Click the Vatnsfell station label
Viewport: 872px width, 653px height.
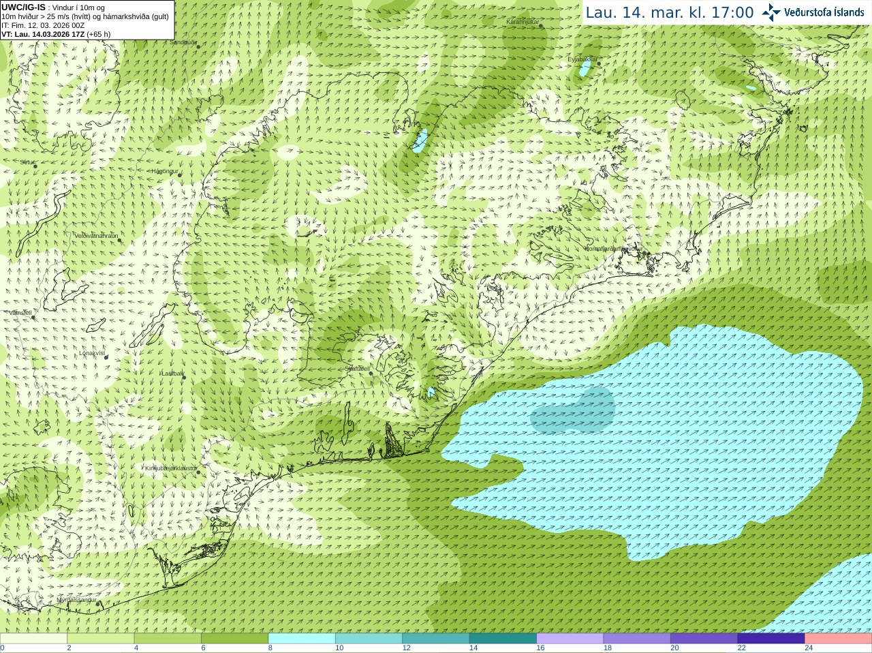point(20,313)
